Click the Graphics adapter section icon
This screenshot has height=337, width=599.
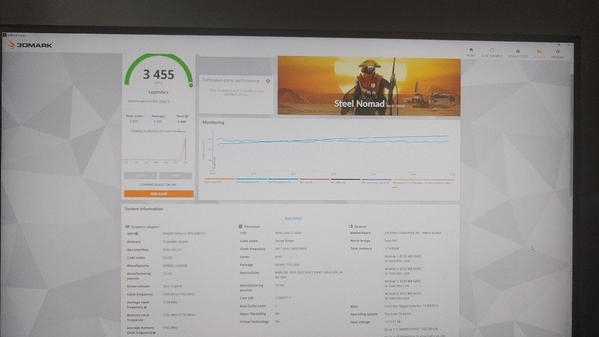pos(128,227)
